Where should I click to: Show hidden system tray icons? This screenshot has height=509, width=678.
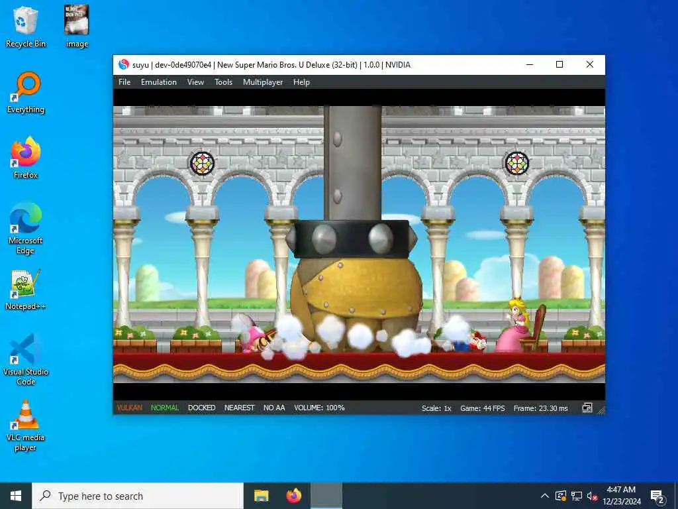545,496
